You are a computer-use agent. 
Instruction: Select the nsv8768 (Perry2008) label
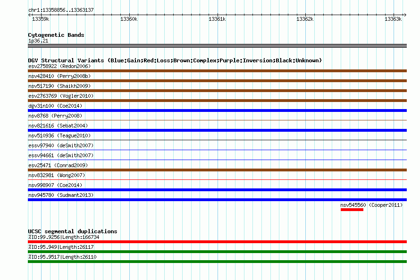tap(55, 116)
